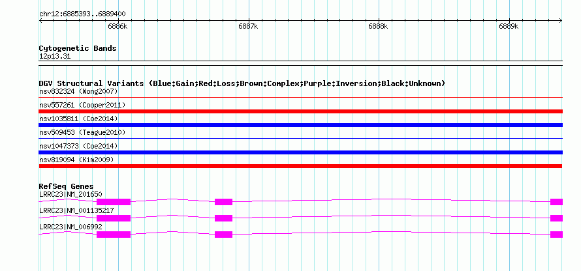
Task: Click the DGV Structural Variants track title
Action: click(242, 83)
